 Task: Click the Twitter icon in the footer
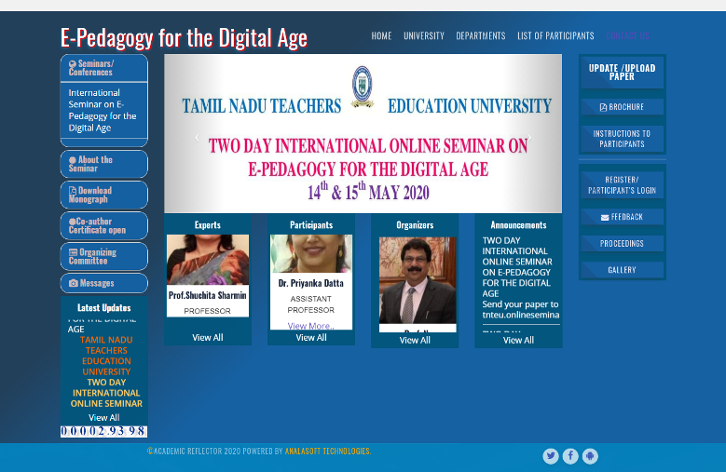tap(551, 456)
